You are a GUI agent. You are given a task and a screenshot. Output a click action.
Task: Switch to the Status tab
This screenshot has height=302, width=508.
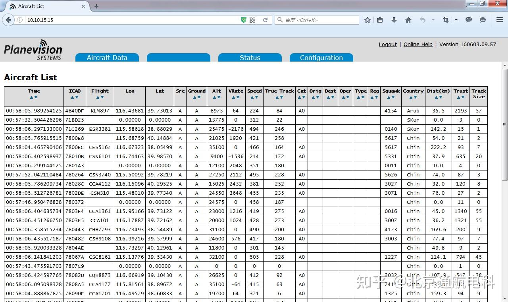[x=250, y=58]
